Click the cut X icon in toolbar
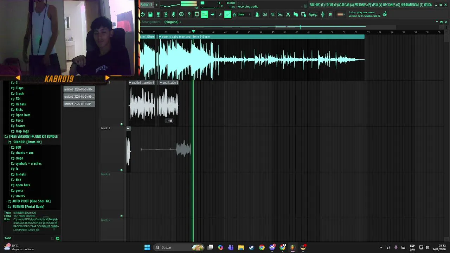The width and height of the screenshot is (450, 253). (288, 14)
